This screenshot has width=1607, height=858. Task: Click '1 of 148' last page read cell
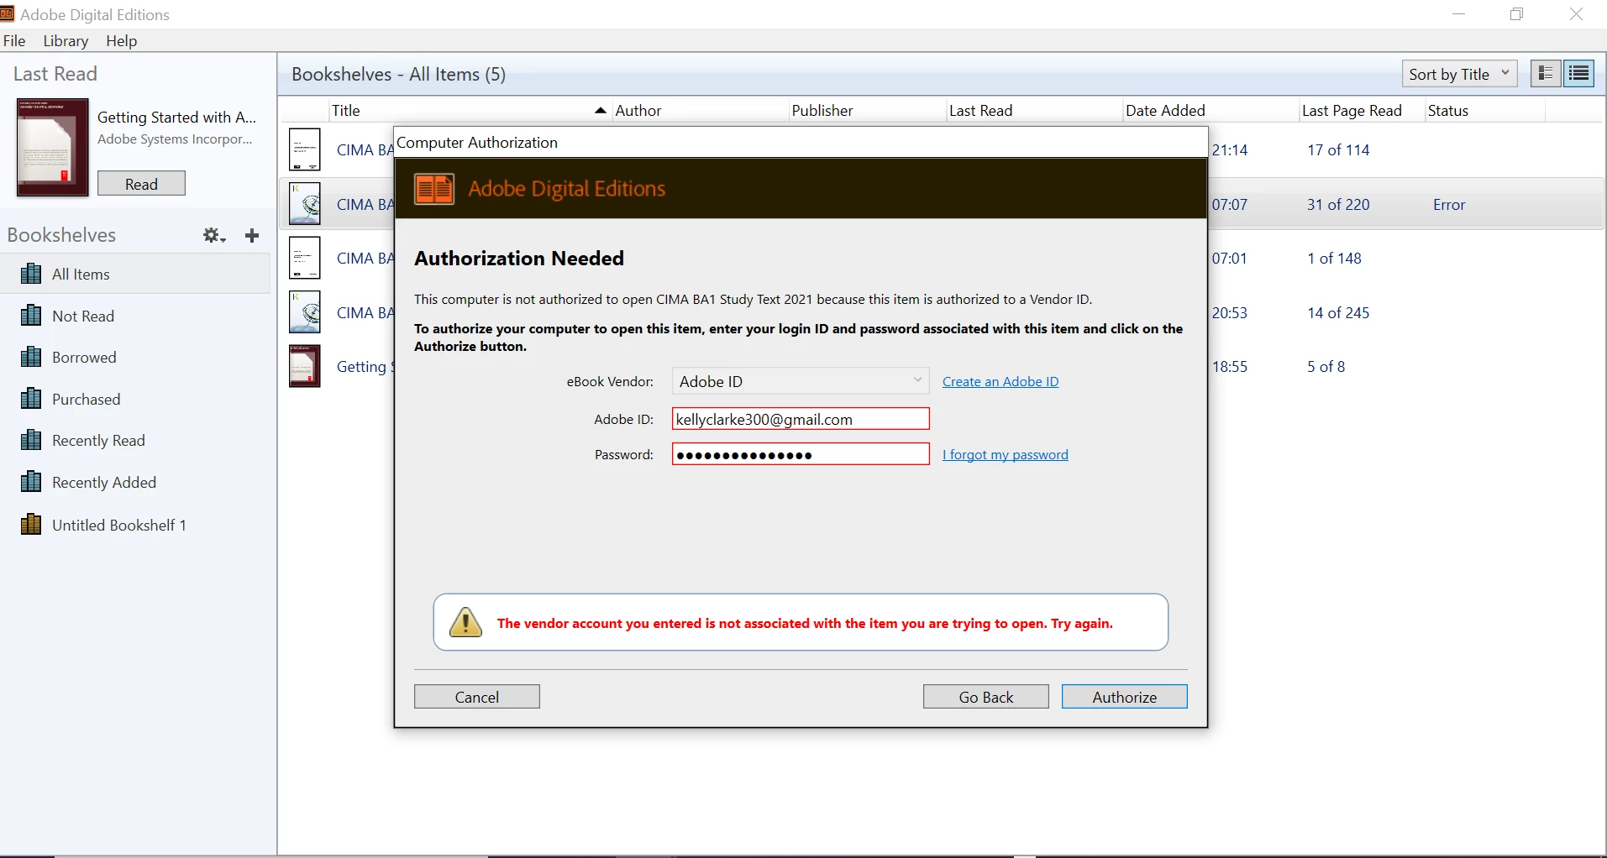[1334, 258]
